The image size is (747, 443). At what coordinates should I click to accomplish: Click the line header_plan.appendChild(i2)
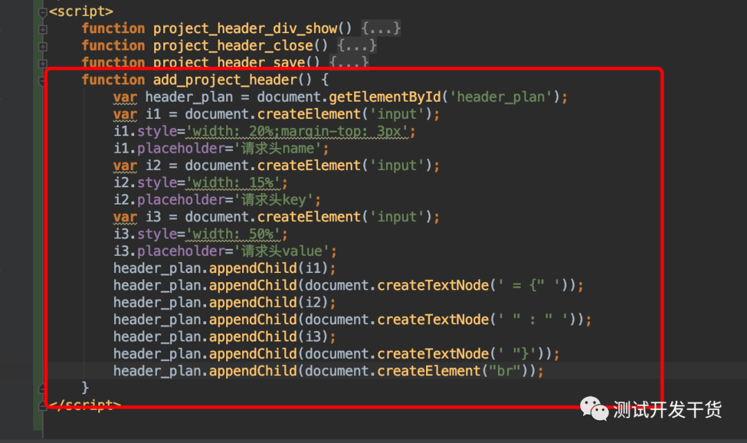224,303
